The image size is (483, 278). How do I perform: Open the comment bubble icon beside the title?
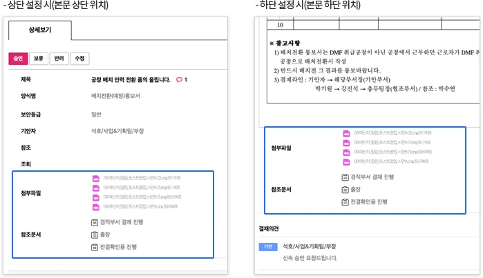pos(180,80)
